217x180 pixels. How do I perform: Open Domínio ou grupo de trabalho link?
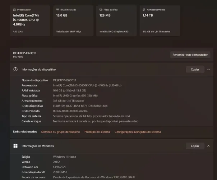[x=60, y=132]
